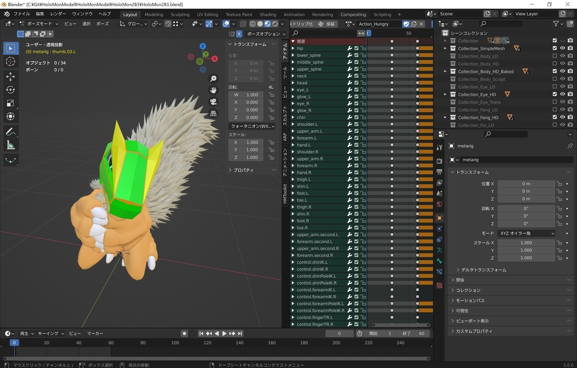Open the World properties tab icon

coord(439,205)
